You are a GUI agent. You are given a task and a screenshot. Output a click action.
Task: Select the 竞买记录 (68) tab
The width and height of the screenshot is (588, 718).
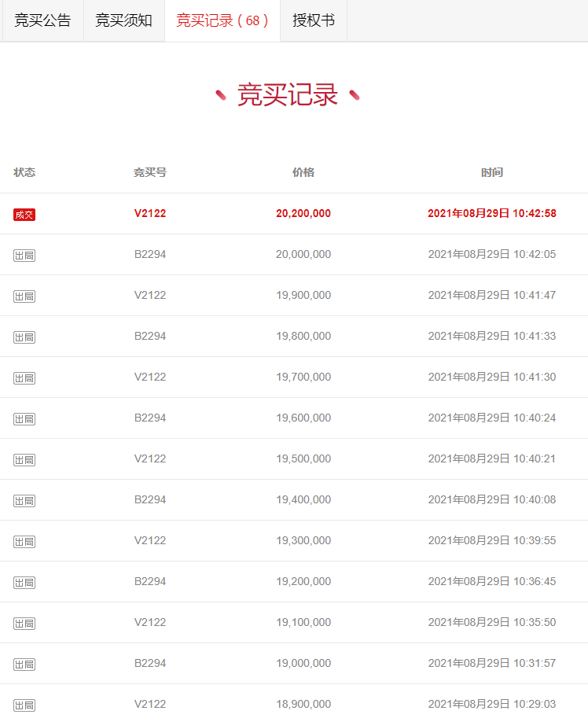tap(222, 20)
